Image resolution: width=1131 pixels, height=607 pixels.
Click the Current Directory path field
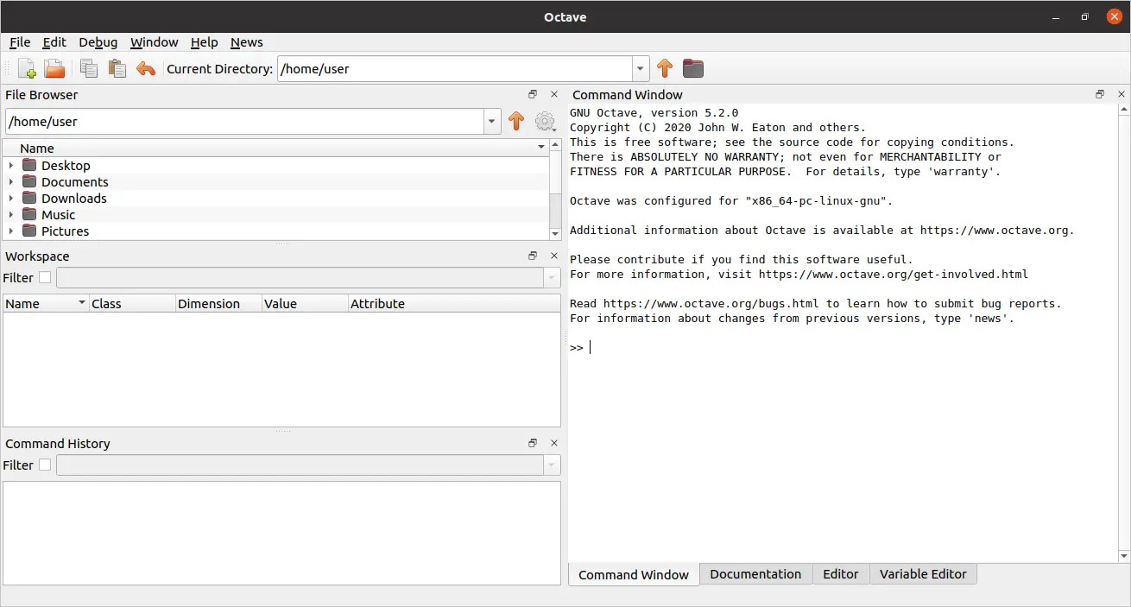pos(454,68)
